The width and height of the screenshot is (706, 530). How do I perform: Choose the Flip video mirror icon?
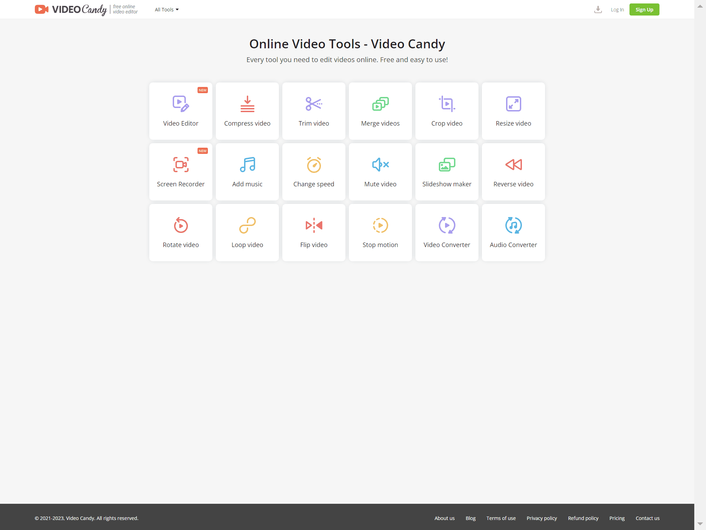[x=314, y=225]
